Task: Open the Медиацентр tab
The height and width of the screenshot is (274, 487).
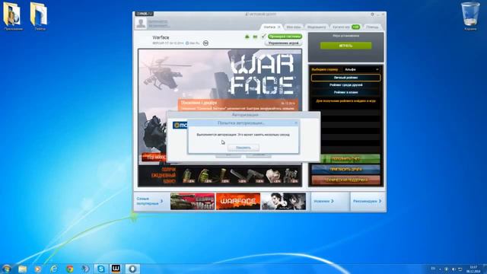Action: (x=317, y=27)
